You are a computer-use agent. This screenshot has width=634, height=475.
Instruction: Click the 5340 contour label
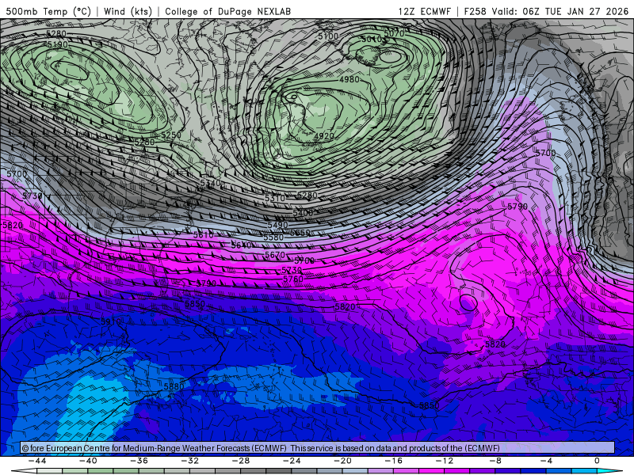[x=211, y=184]
